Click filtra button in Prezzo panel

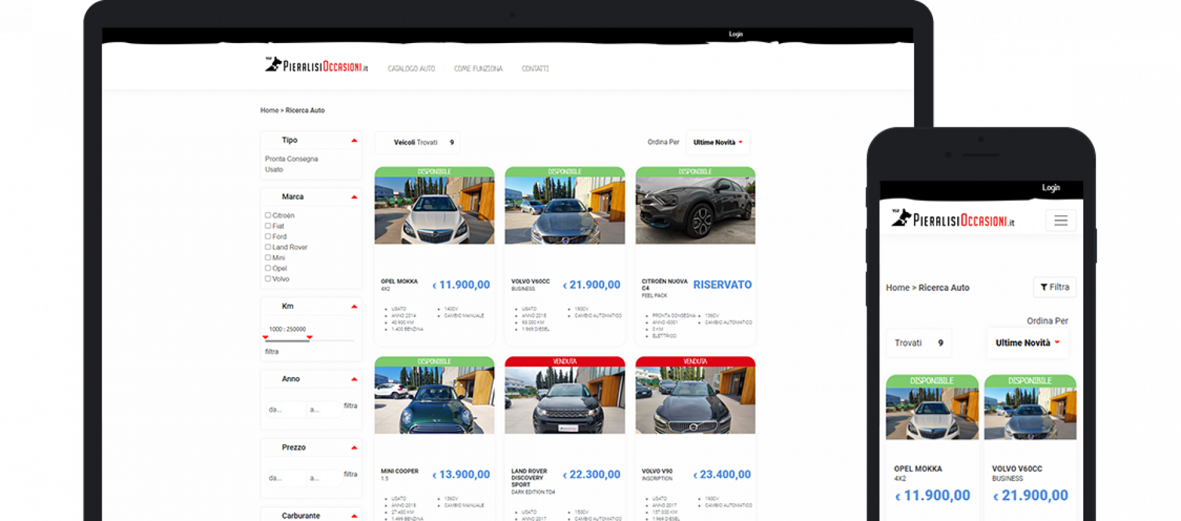point(350,474)
